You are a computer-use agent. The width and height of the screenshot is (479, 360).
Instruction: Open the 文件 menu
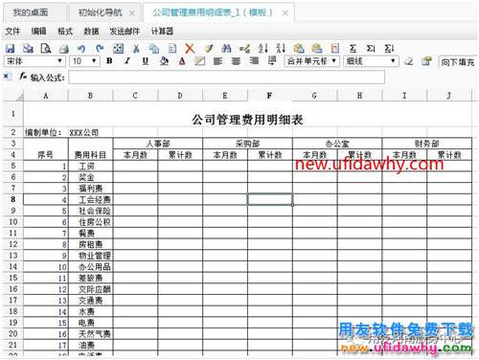[x=13, y=32]
